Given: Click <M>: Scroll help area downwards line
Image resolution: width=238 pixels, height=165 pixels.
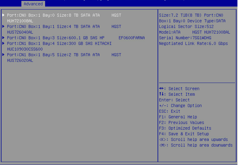Looking at the screenshot, I should pos(196,145).
